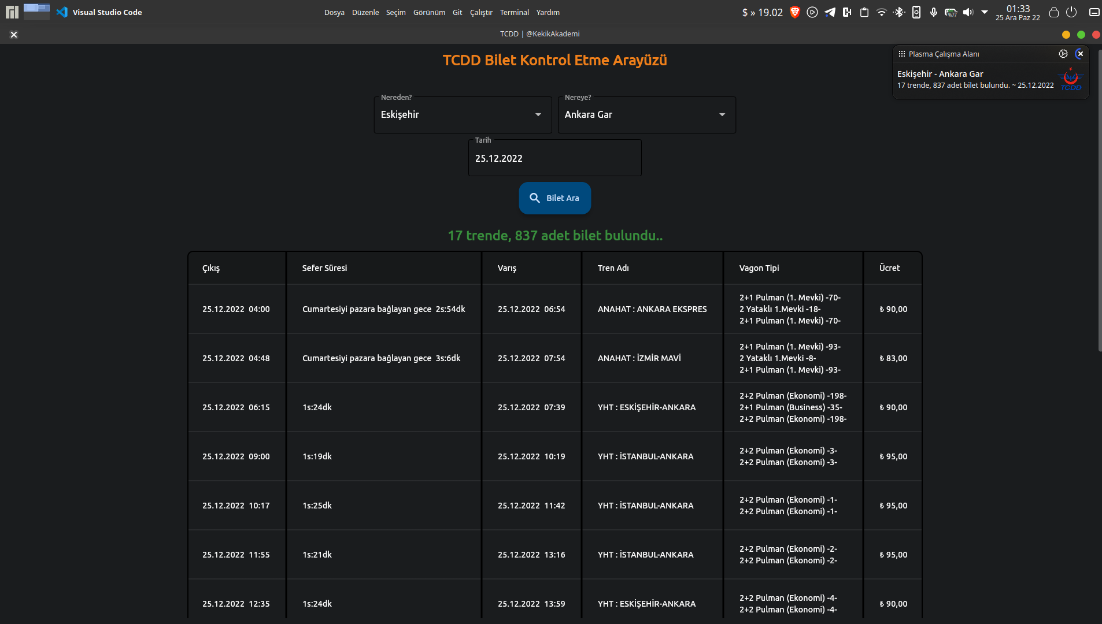Click the 17 trende, 837 adet result text

tap(555, 236)
